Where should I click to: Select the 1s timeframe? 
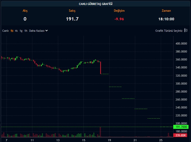pyautogui.click(x=12, y=31)
